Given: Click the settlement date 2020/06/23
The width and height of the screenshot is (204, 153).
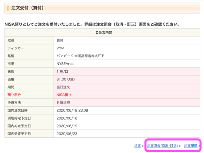Looking at the screenshot, I should pyautogui.click(x=67, y=134).
